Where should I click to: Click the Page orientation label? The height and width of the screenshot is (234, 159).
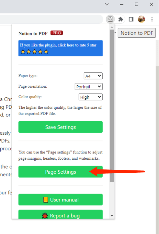point(33,86)
